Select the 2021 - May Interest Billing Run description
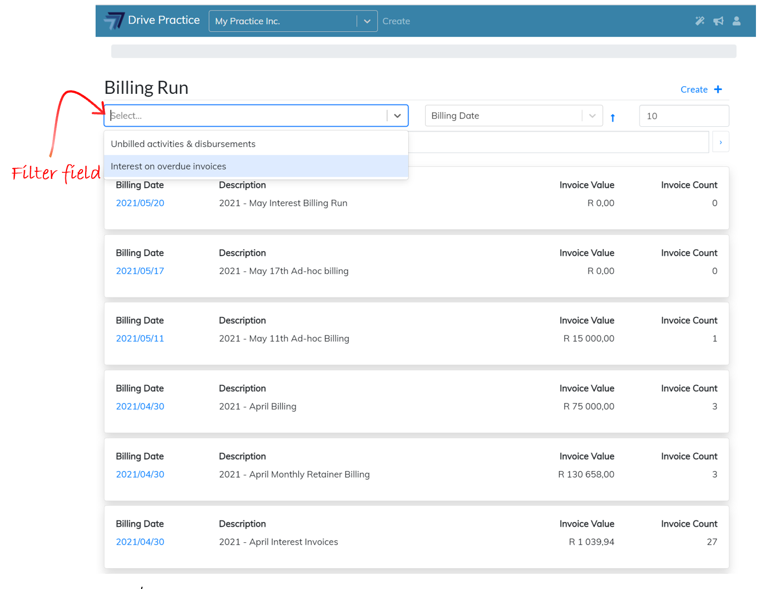 click(x=283, y=203)
